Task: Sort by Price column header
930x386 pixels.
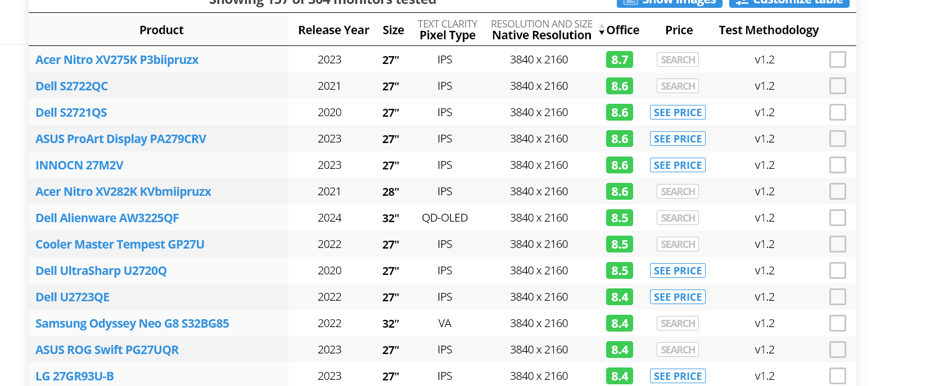Action: (679, 30)
